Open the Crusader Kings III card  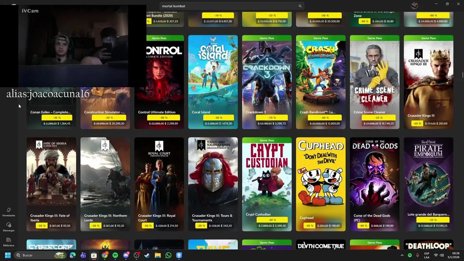pos(428,82)
